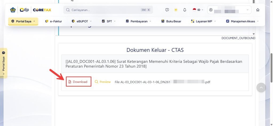
Task: Expand the Portal Saya menu
Action: 23,21
